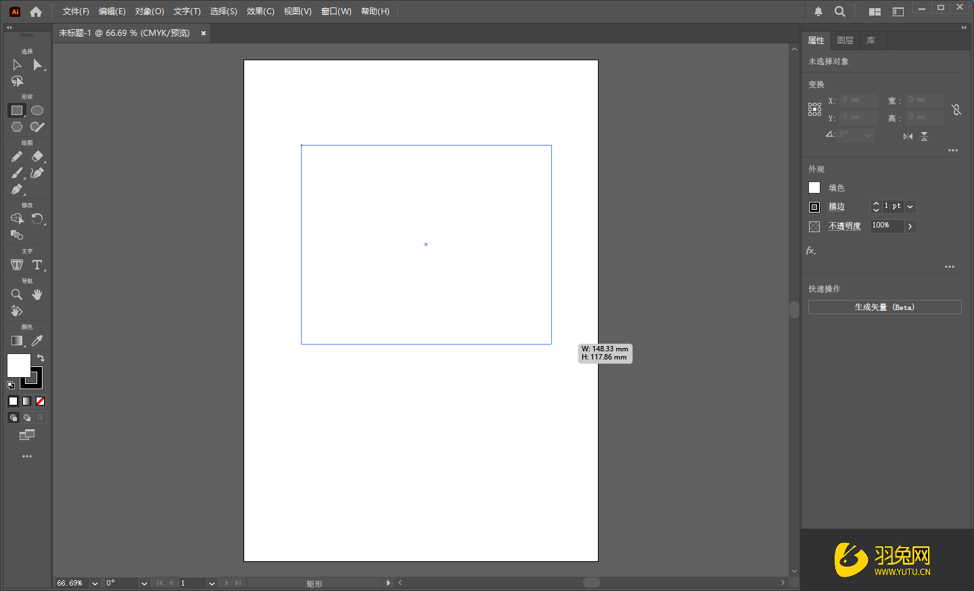Enable Draw Normal mode
The width and height of the screenshot is (974, 591).
[x=13, y=417]
